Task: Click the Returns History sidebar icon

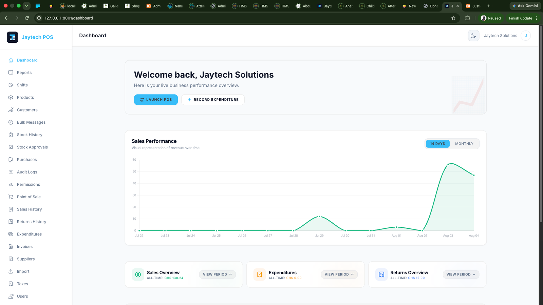Action: click(11, 222)
